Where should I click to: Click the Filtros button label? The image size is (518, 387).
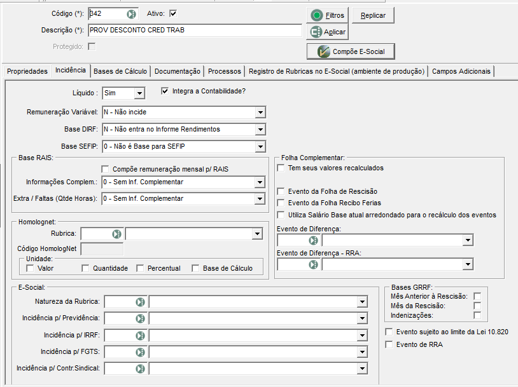335,15
